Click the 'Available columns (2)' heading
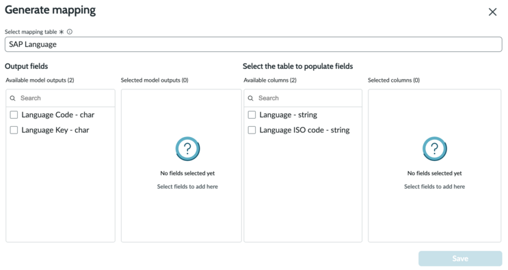 270,80
